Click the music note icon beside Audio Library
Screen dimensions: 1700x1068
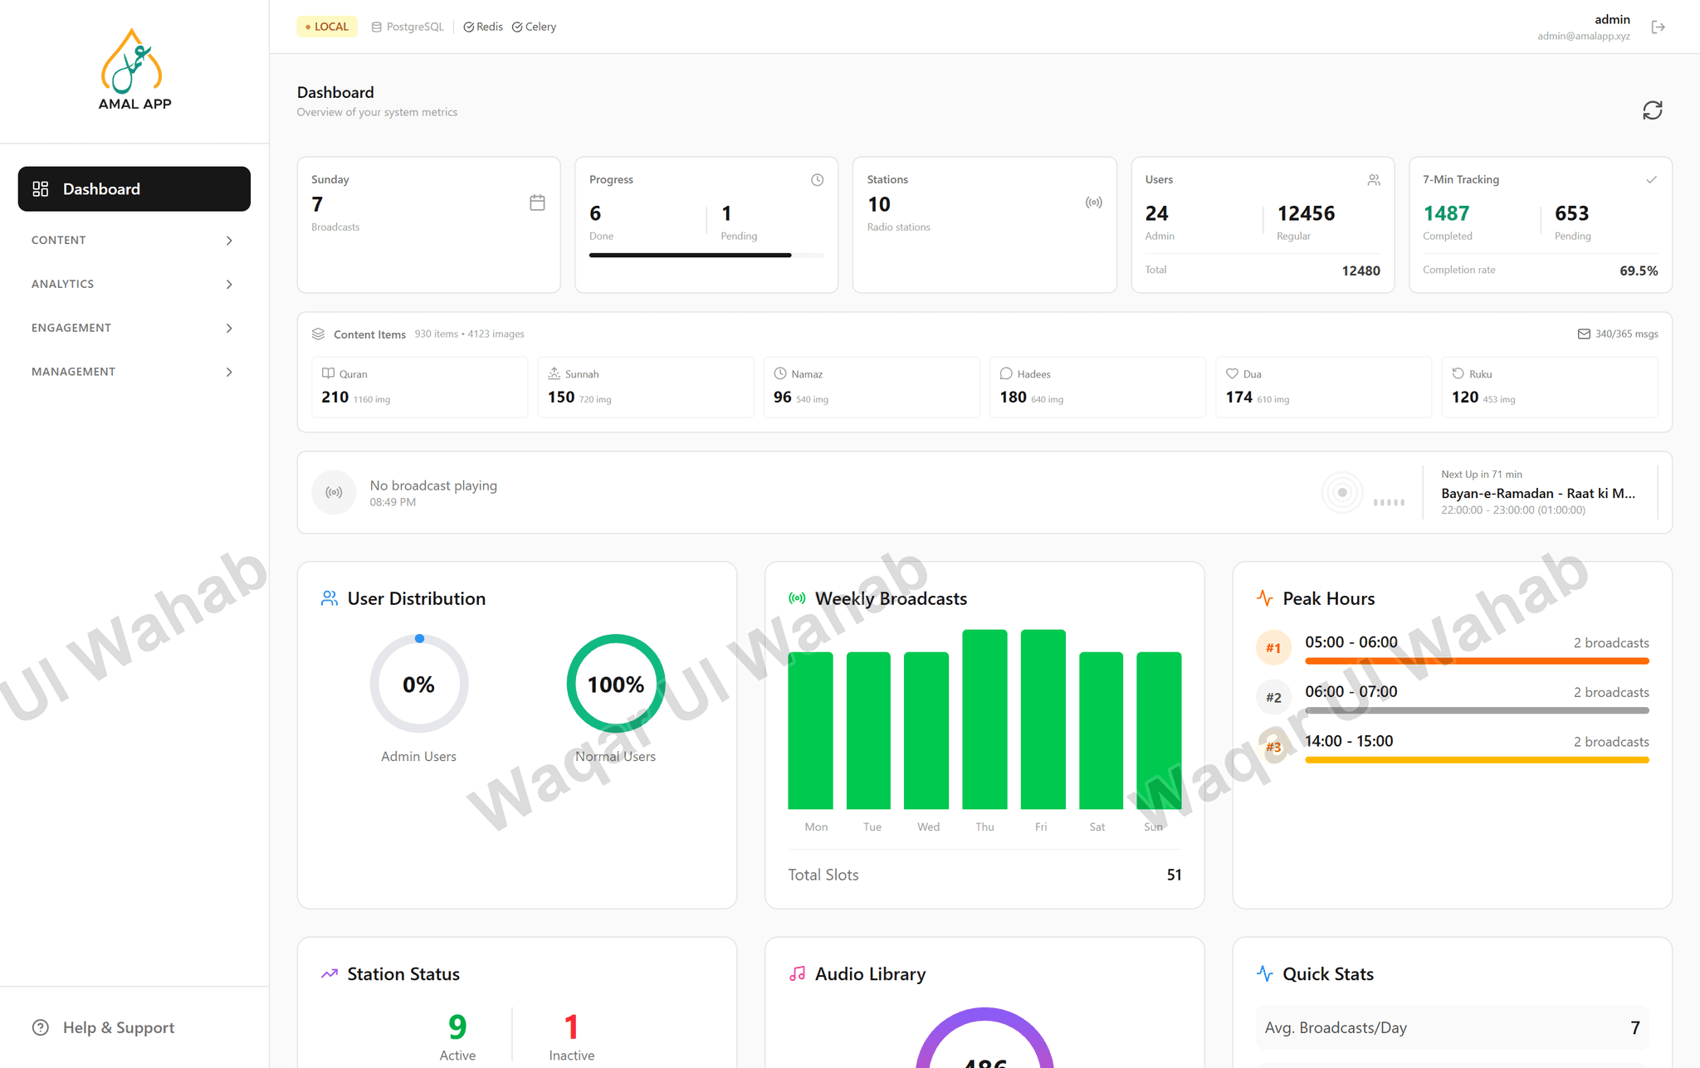(797, 973)
